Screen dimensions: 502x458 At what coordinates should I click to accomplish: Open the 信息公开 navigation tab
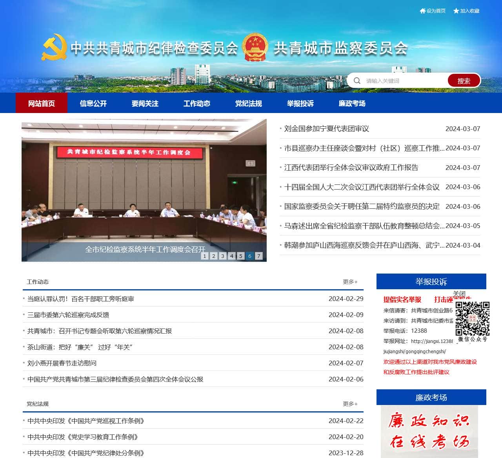(x=93, y=103)
